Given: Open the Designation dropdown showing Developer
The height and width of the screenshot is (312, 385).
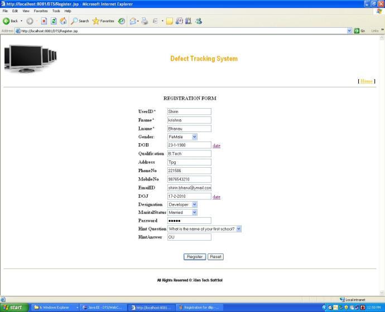Looking at the screenshot, I should tap(182, 204).
